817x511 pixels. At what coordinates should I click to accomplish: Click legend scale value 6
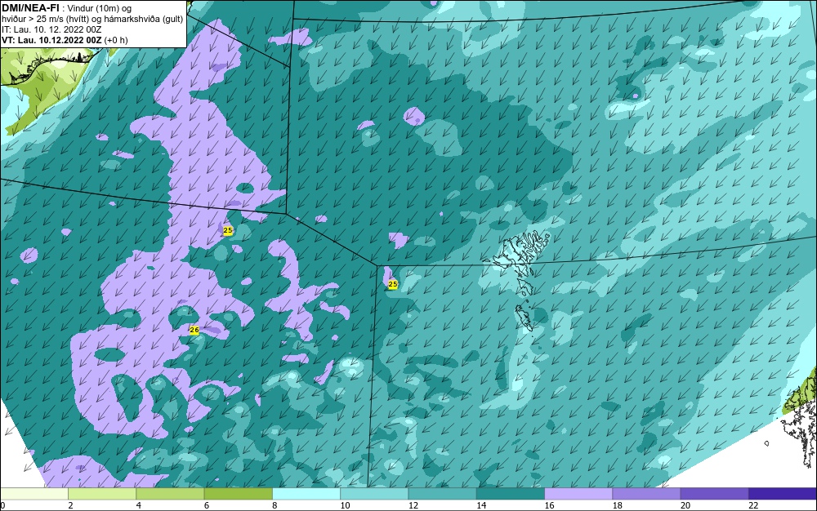click(x=207, y=505)
